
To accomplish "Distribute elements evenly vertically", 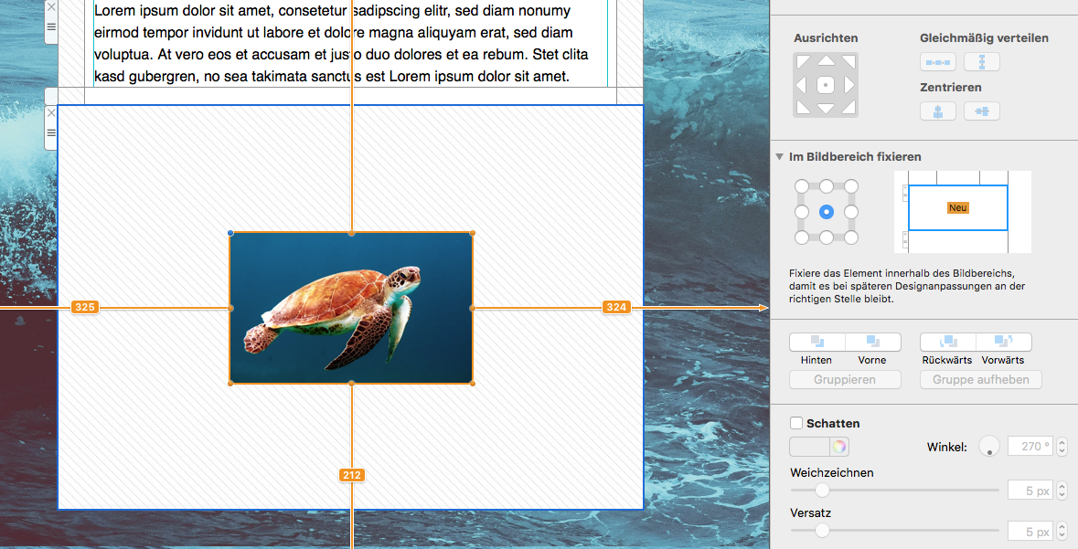I will 982,62.
